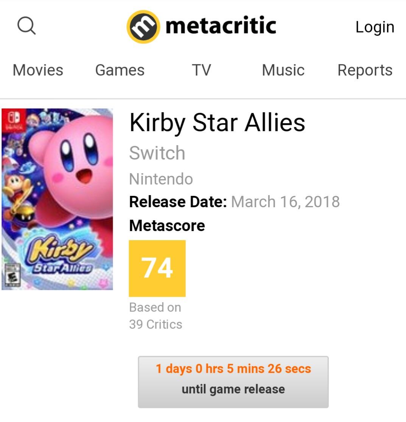Open the Reports section

click(x=365, y=70)
